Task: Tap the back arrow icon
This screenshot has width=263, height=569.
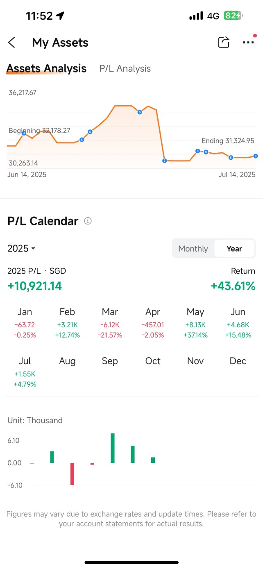Action: [12, 43]
